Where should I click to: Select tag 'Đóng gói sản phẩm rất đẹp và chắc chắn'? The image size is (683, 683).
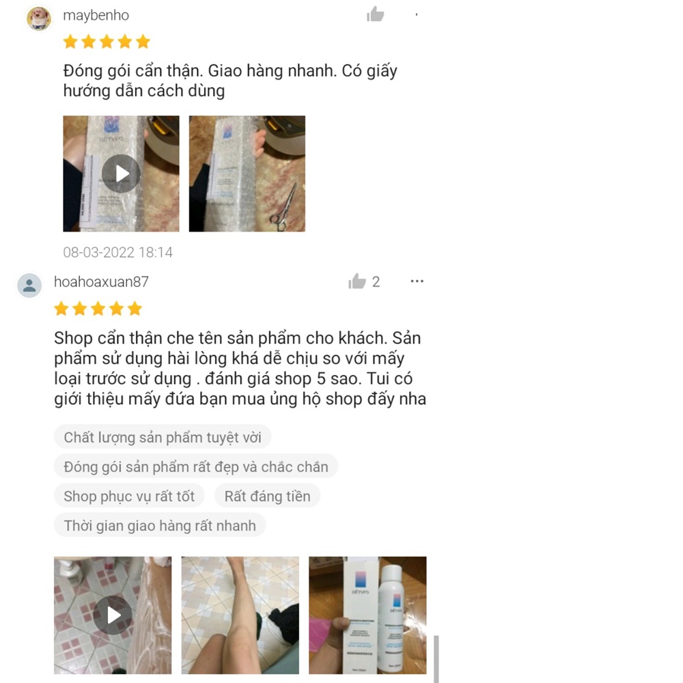196,466
